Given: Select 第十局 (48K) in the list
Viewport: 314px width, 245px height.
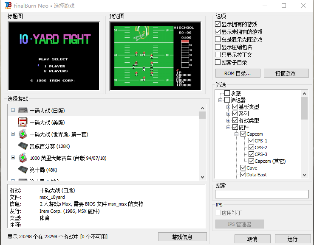Looking at the screenshot, I should (43, 170).
